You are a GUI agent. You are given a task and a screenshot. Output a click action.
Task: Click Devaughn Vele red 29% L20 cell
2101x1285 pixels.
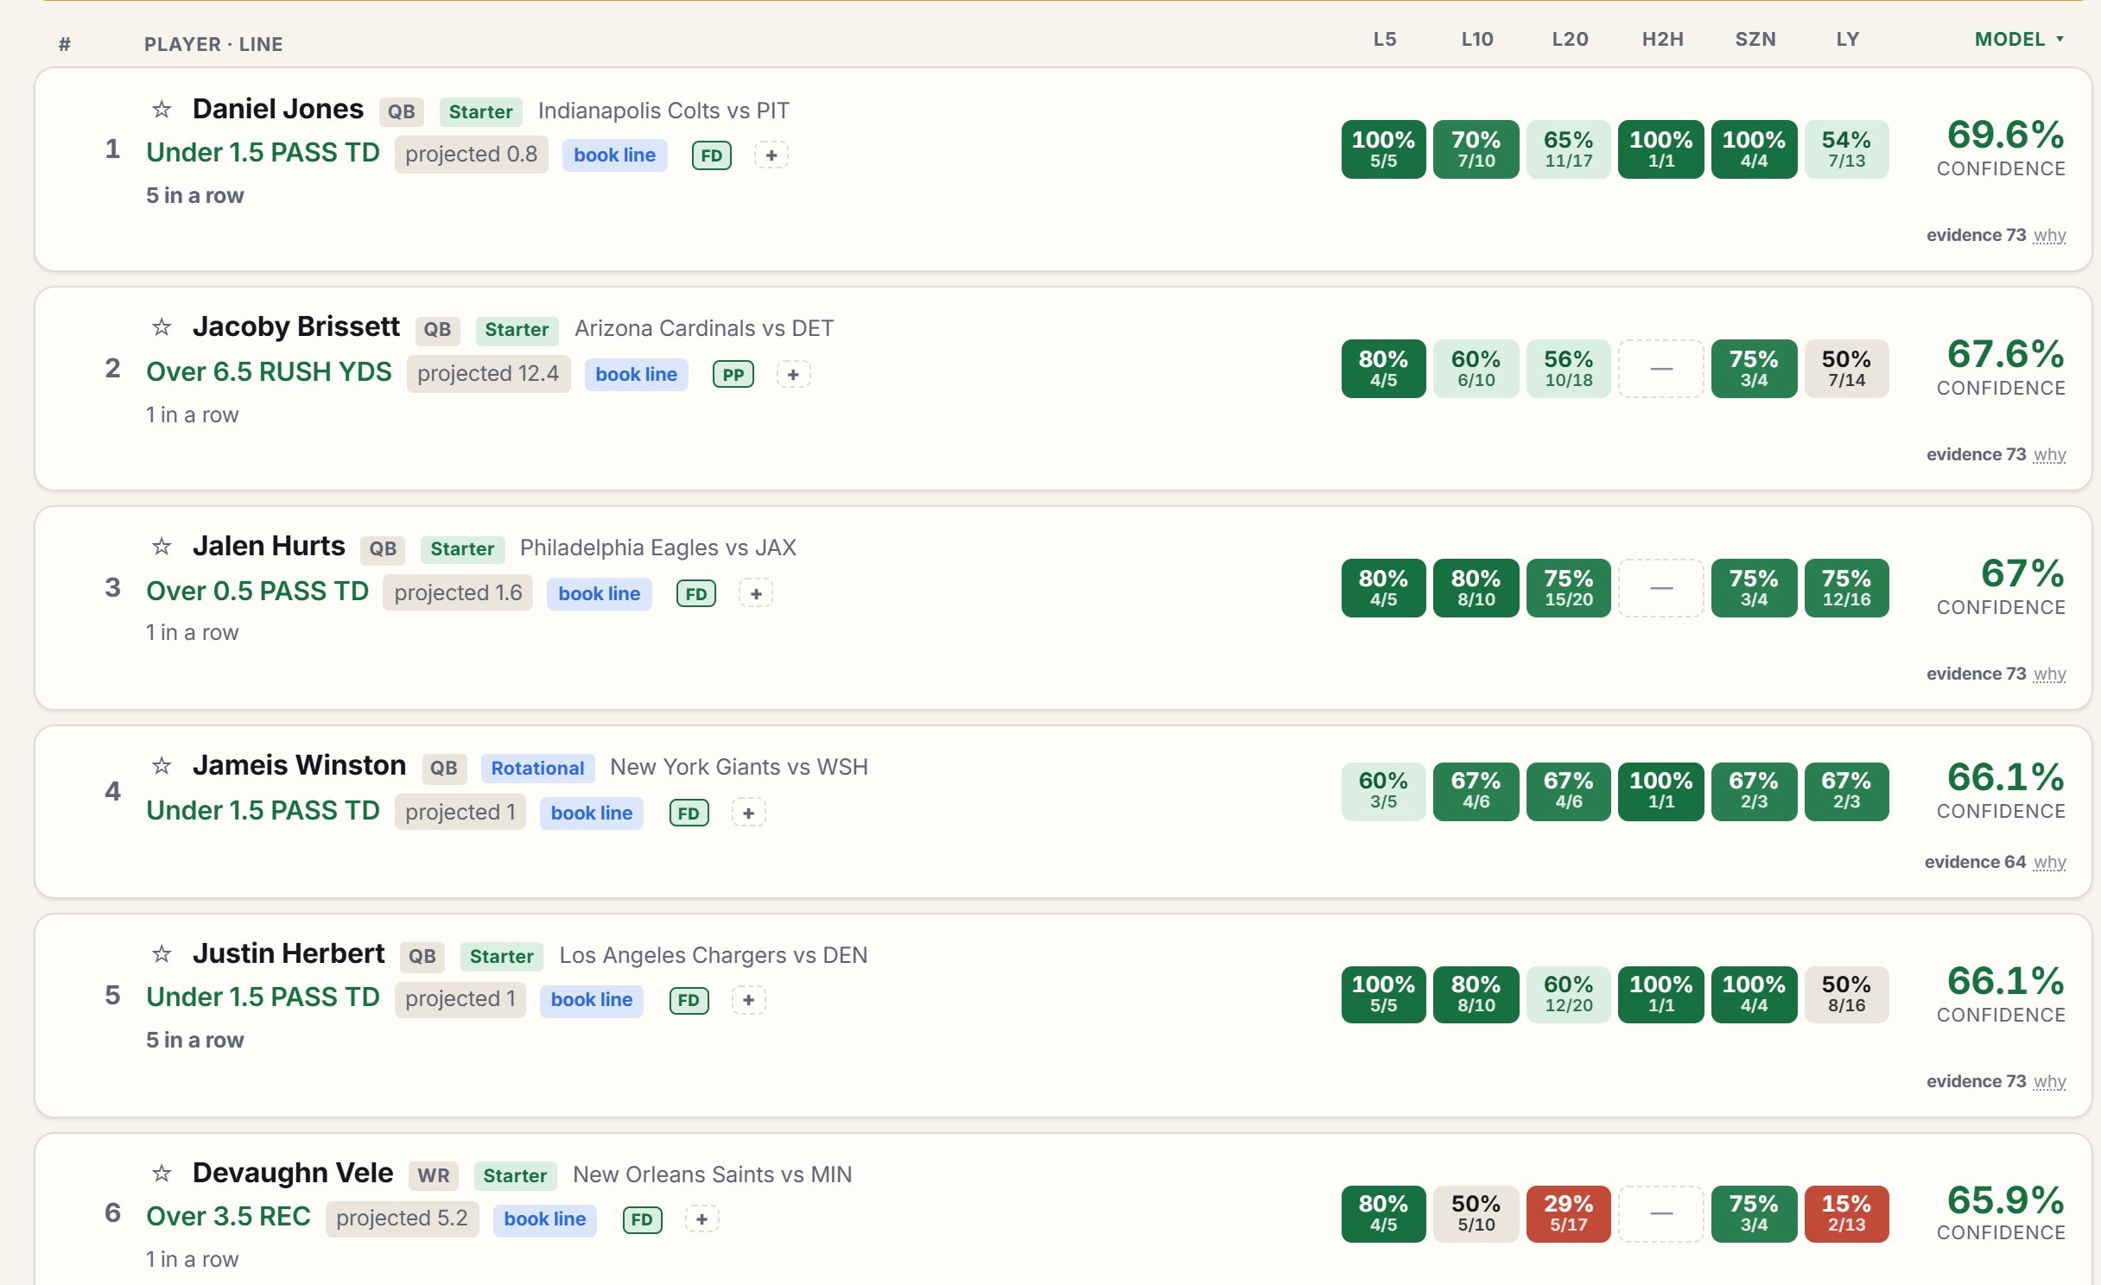(x=1568, y=1213)
